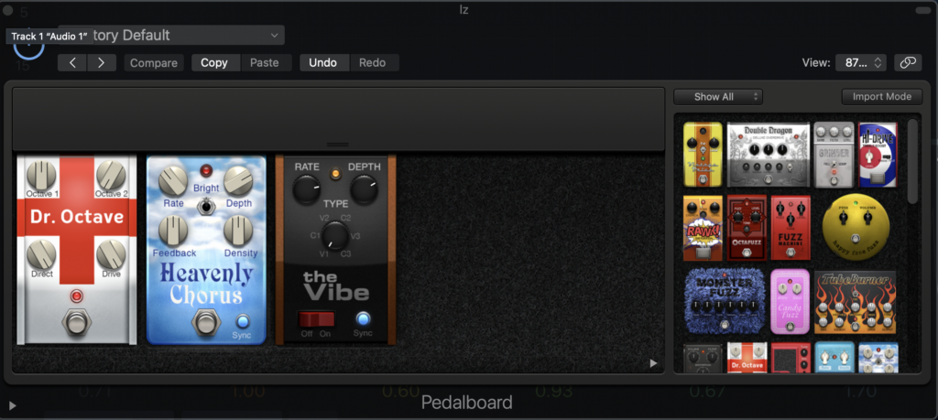Image resolution: width=938 pixels, height=420 pixels.
Task: Choose the Tube Burner flame pedal
Action: click(855, 302)
